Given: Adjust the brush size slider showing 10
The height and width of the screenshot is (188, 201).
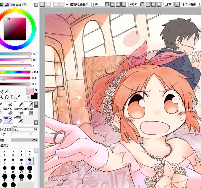Looking at the screenshot, I should (25, 130).
